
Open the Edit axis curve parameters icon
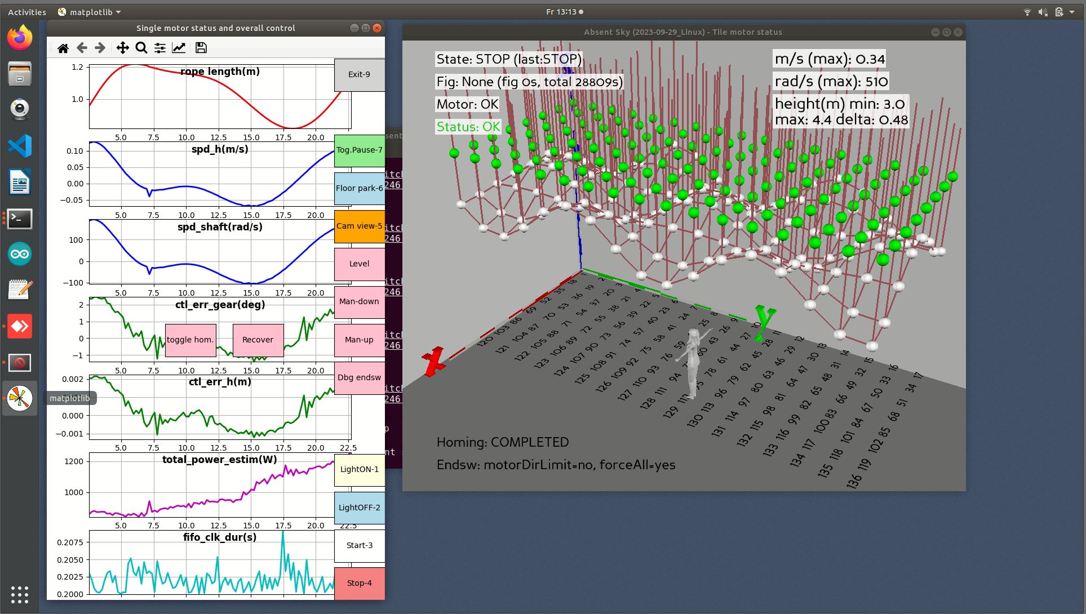[179, 48]
